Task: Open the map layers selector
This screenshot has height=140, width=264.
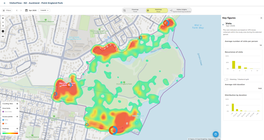Action: coord(3,31)
